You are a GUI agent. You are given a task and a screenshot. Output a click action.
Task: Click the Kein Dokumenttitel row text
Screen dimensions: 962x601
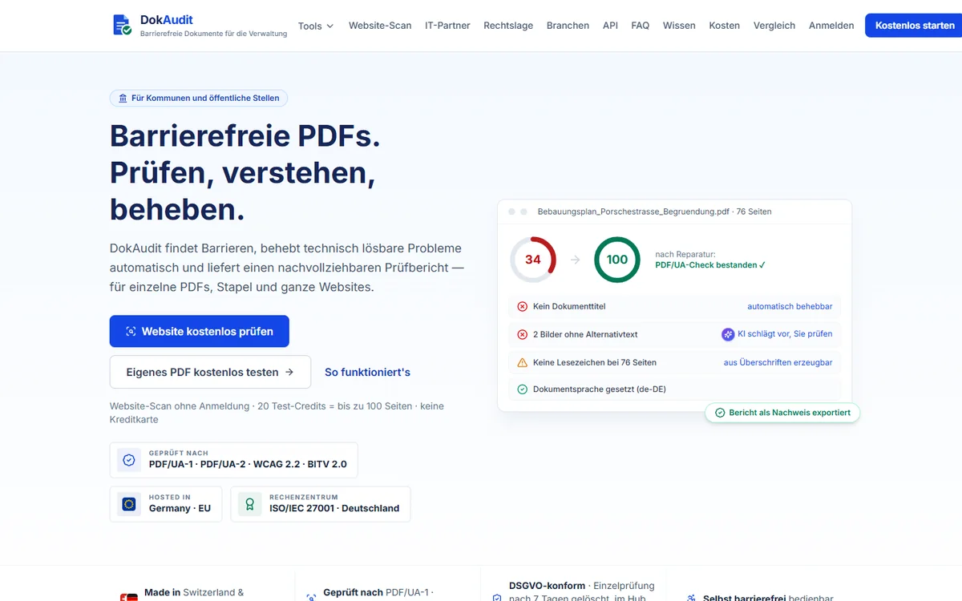pos(569,306)
